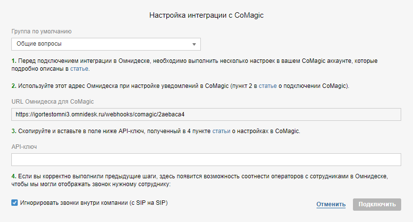Click the 'URL Омнидеска для CoMagic' label

[x=52, y=102]
